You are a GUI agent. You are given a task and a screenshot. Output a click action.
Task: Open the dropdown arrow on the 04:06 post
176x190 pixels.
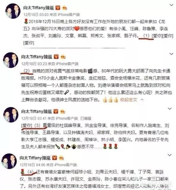click(x=169, y=155)
